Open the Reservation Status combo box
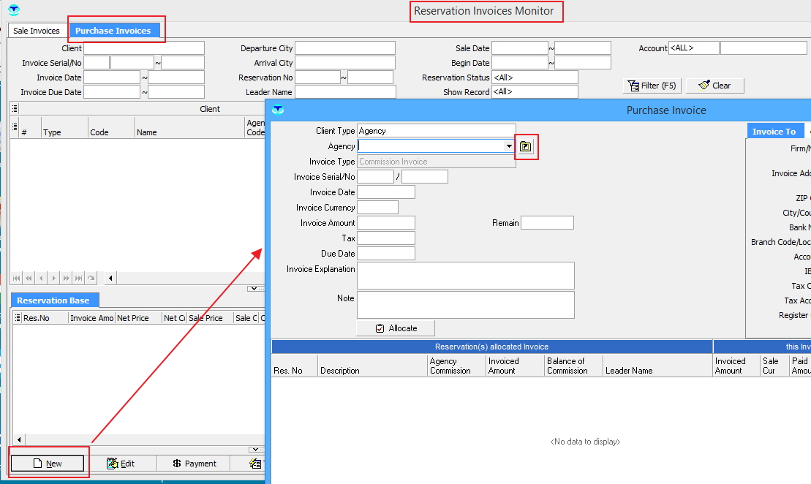The width and height of the screenshot is (811, 484). point(535,77)
